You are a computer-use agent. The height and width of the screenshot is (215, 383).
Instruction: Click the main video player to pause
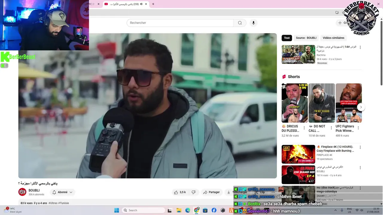[x=148, y=106]
